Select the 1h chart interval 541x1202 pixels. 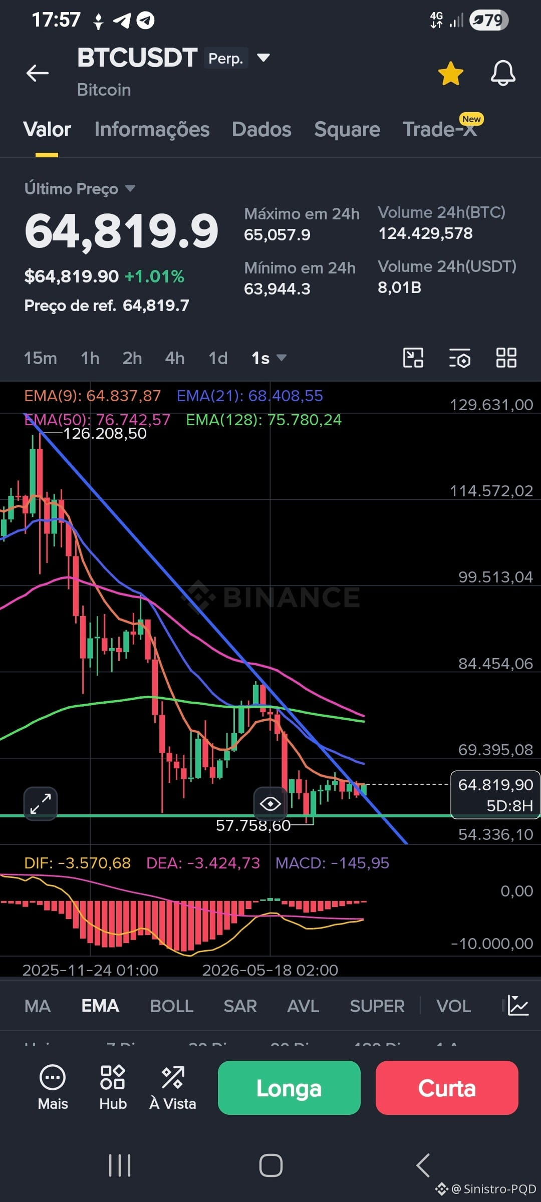[x=90, y=358]
